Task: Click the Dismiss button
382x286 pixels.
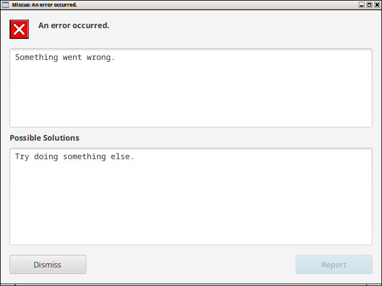Action: click(48, 264)
